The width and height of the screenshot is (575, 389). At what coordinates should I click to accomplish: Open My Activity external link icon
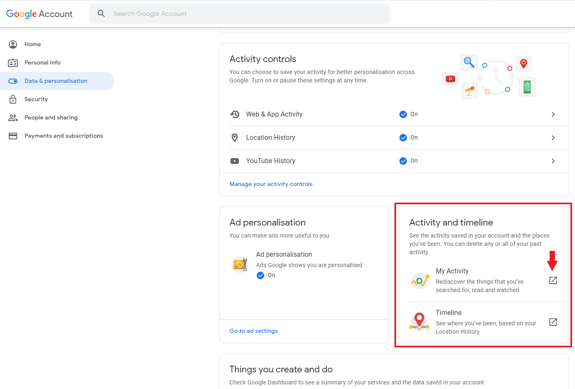(x=553, y=280)
